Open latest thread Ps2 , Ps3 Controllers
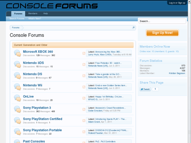The height and width of the screenshot is (143, 191). (105, 141)
